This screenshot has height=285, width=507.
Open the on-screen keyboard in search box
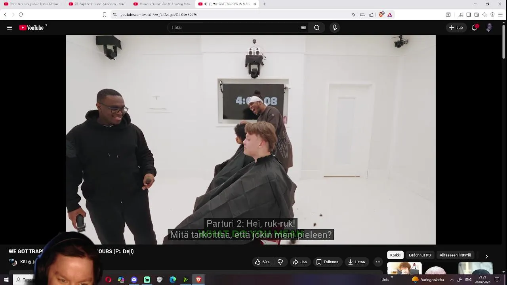[303, 28]
